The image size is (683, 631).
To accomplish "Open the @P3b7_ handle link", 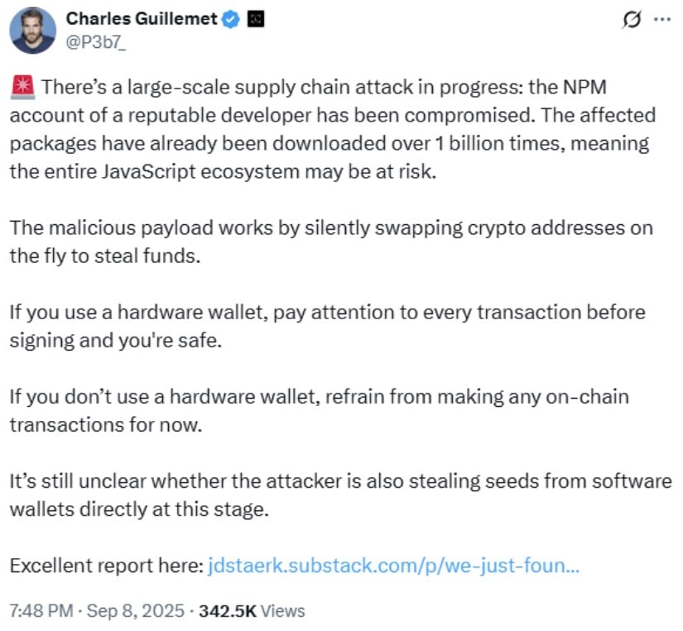I will pos(96,42).
